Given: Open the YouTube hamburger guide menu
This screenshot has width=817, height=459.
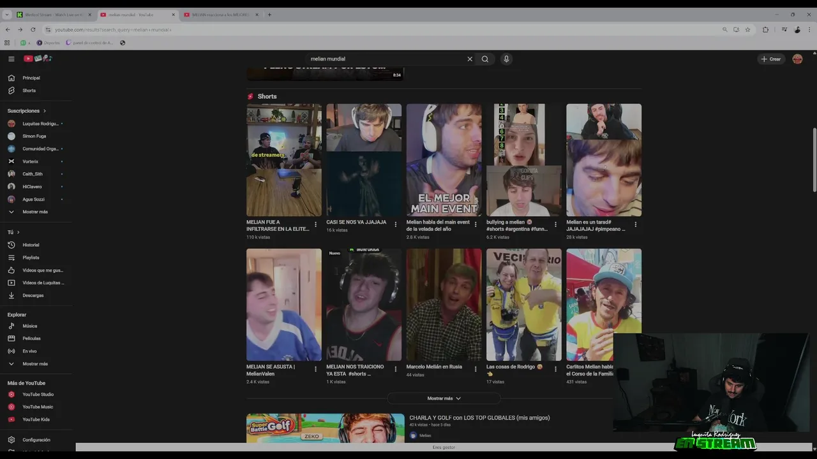Looking at the screenshot, I should (11, 59).
